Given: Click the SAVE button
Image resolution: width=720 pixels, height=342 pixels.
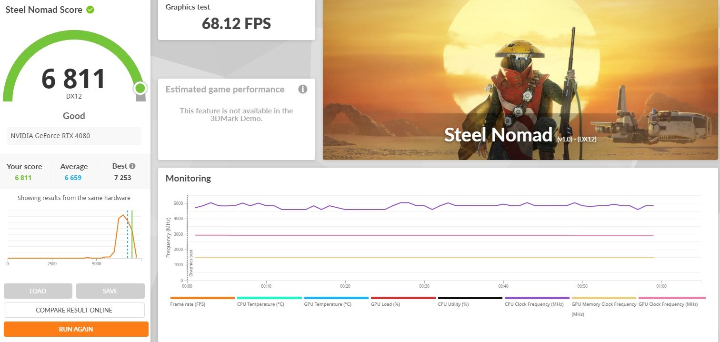Looking at the screenshot, I should [110, 291].
